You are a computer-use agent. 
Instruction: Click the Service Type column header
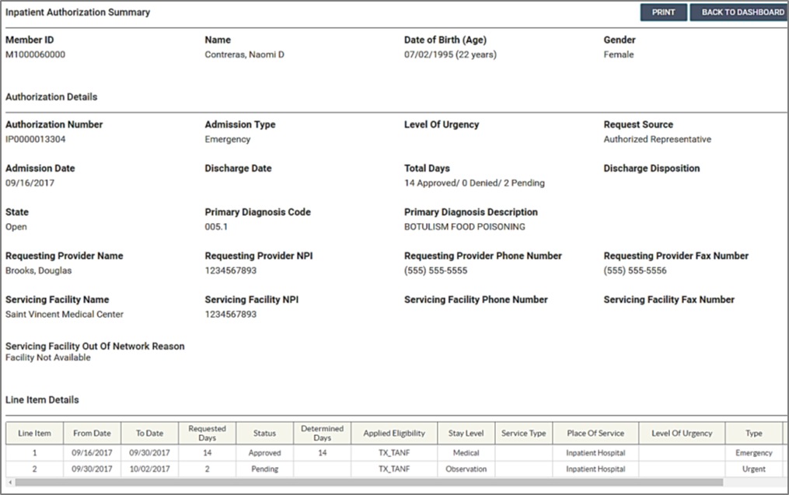[x=524, y=434]
